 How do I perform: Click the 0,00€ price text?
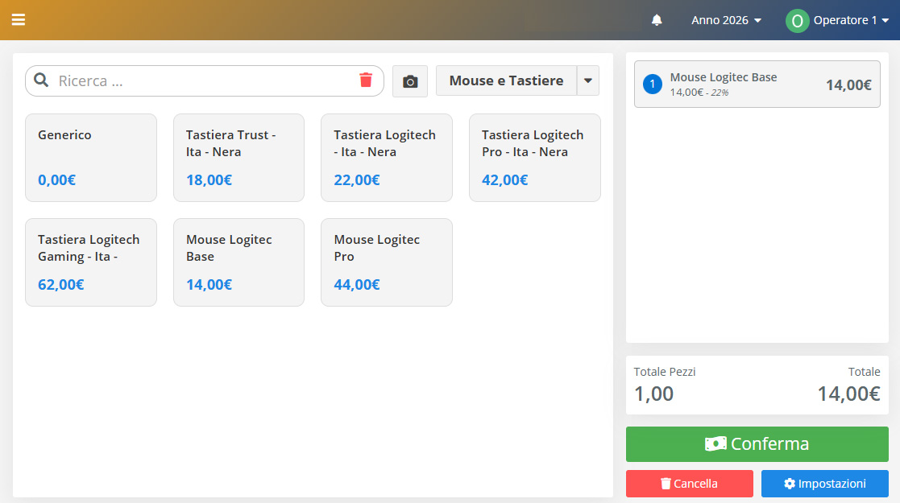click(x=57, y=180)
